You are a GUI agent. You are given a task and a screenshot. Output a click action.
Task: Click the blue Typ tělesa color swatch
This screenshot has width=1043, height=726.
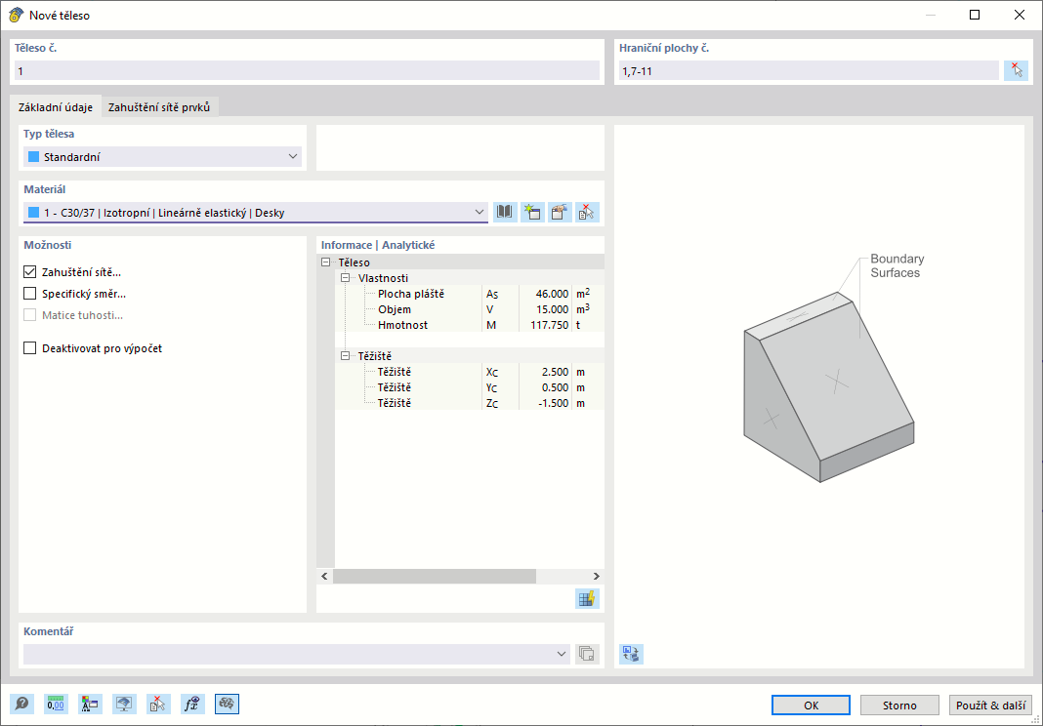point(34,157)
